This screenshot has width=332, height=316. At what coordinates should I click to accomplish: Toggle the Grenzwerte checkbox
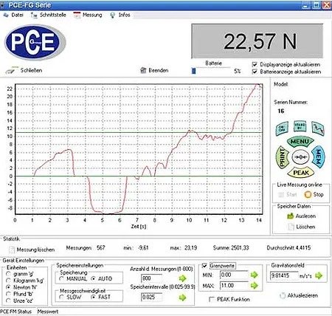point(204,266)
